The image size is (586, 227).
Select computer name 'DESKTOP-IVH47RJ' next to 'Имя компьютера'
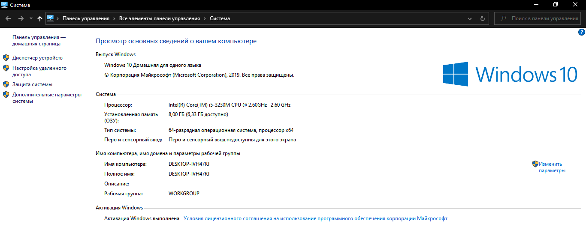[x=189, y=164]
